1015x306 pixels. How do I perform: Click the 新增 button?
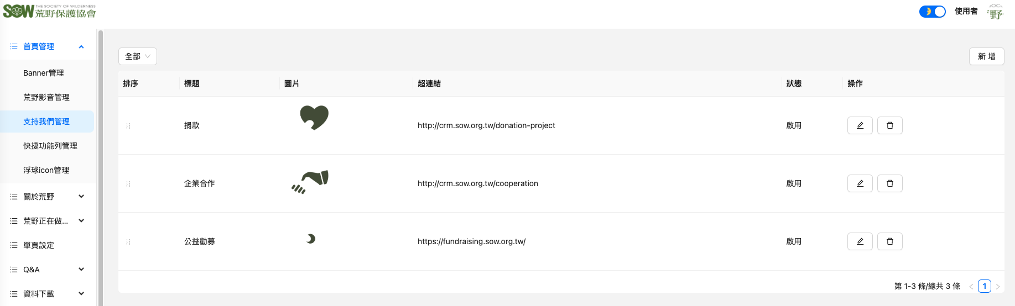[x=986, y=56]
